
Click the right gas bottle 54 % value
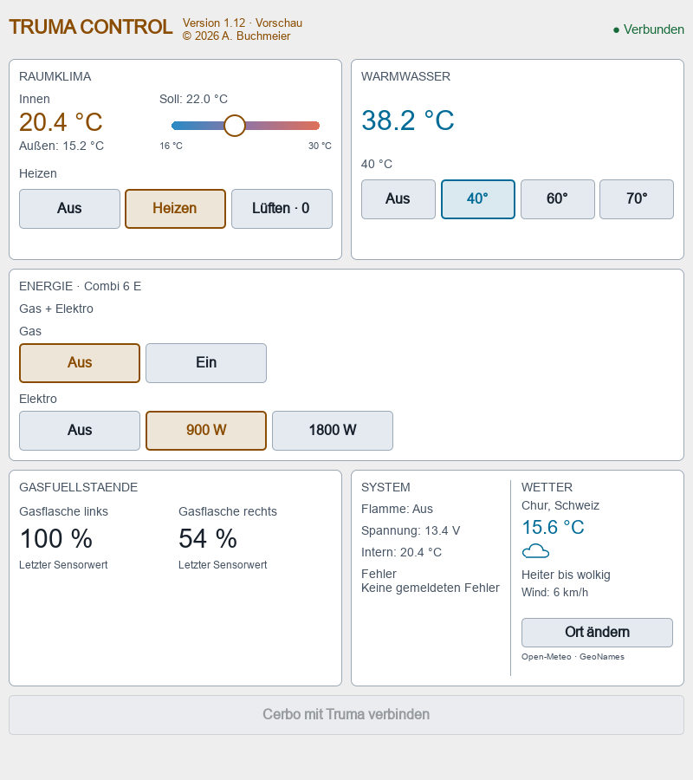[x=208, y=539]
